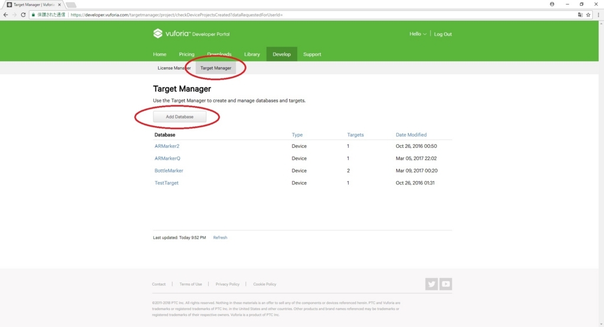Click the browser address bar URL

click(176, 15)
